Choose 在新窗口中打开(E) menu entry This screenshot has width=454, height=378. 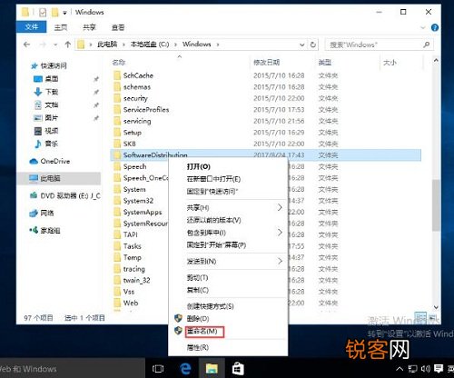(213, 179)
